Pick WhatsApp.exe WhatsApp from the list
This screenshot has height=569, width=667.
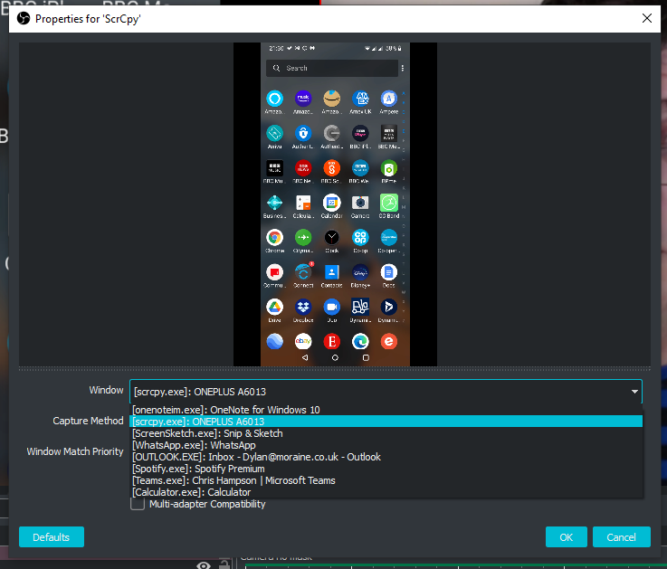pos(386,445)
